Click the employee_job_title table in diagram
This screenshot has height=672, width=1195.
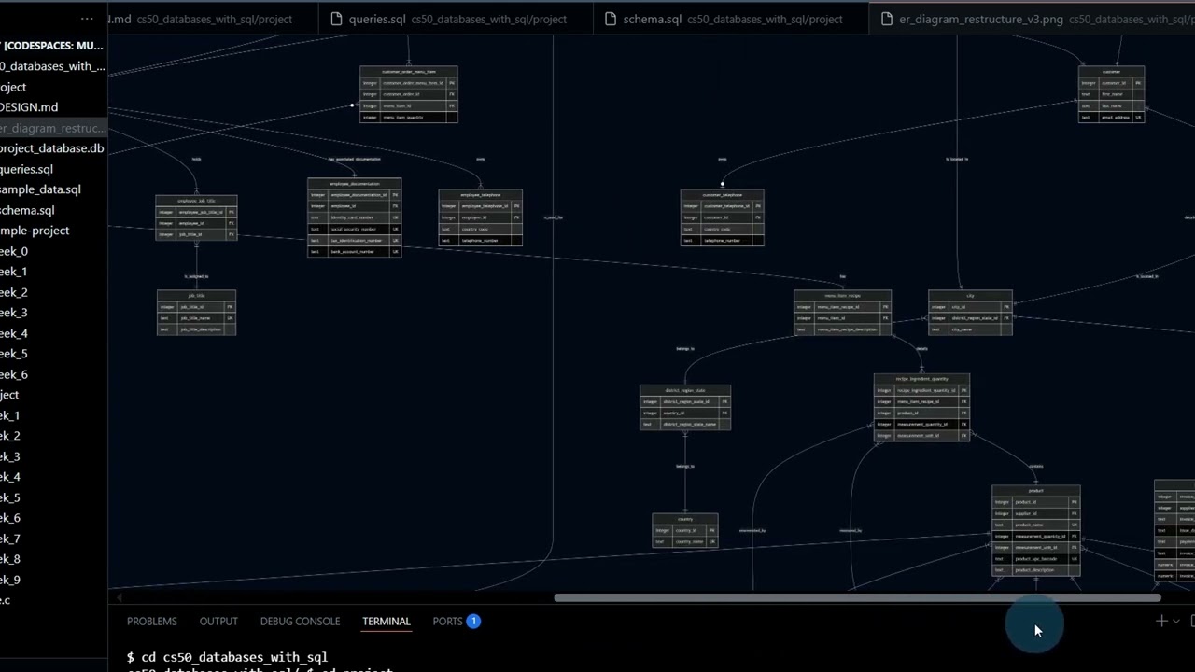[x=196, y=217]
